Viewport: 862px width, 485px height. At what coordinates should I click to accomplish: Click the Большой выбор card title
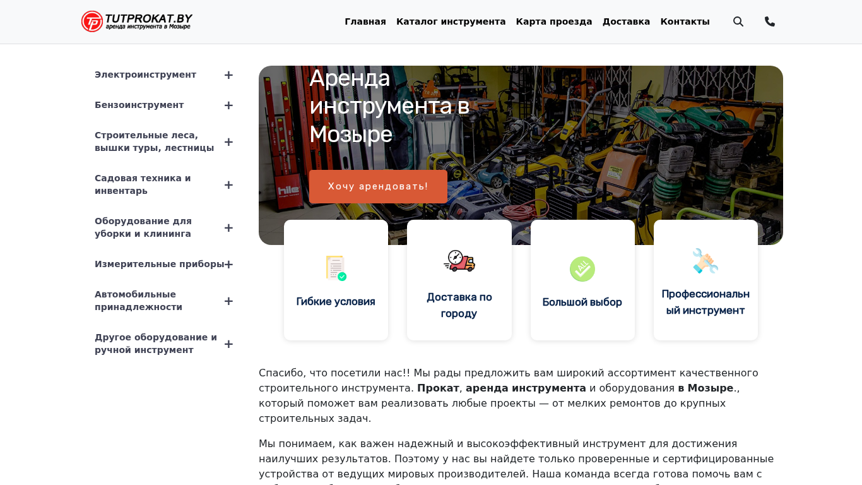click(582, 302)
